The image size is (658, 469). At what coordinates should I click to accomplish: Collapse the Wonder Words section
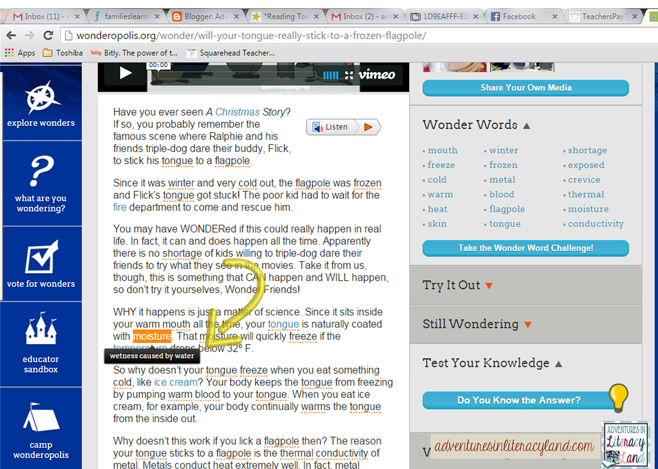point(527,126)
